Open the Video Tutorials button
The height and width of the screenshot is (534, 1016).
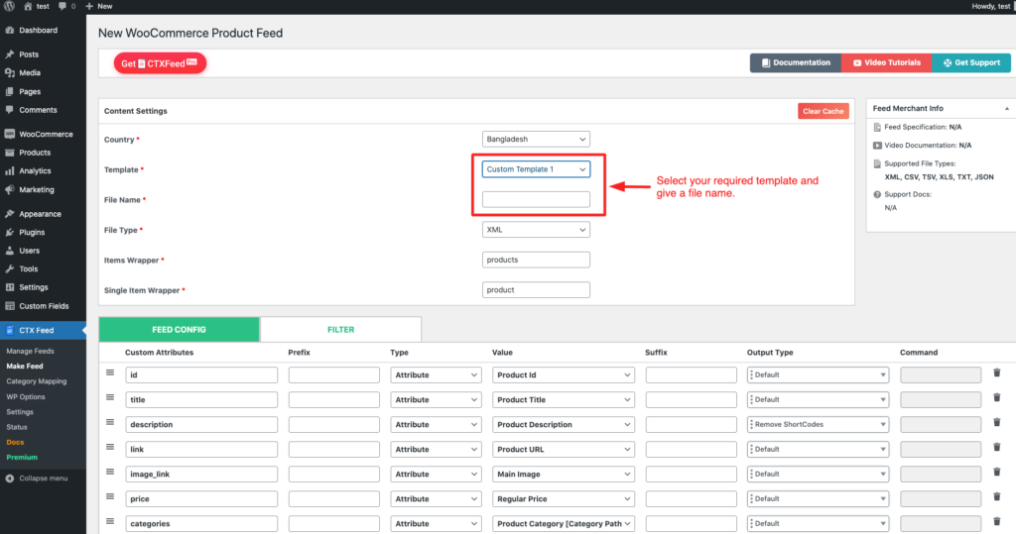point(886,62)
